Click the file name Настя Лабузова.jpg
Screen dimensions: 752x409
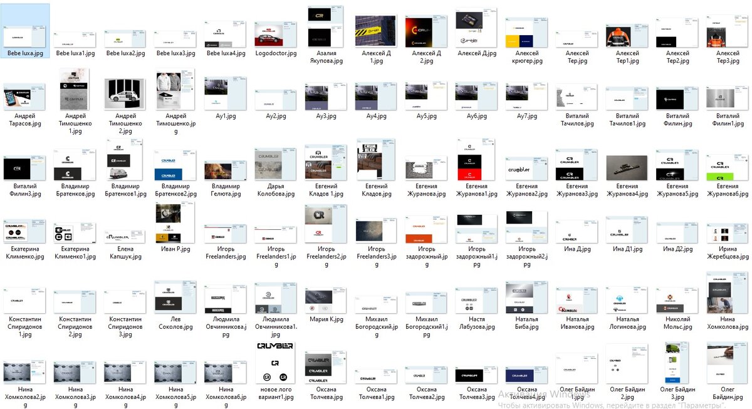point(476,323)
